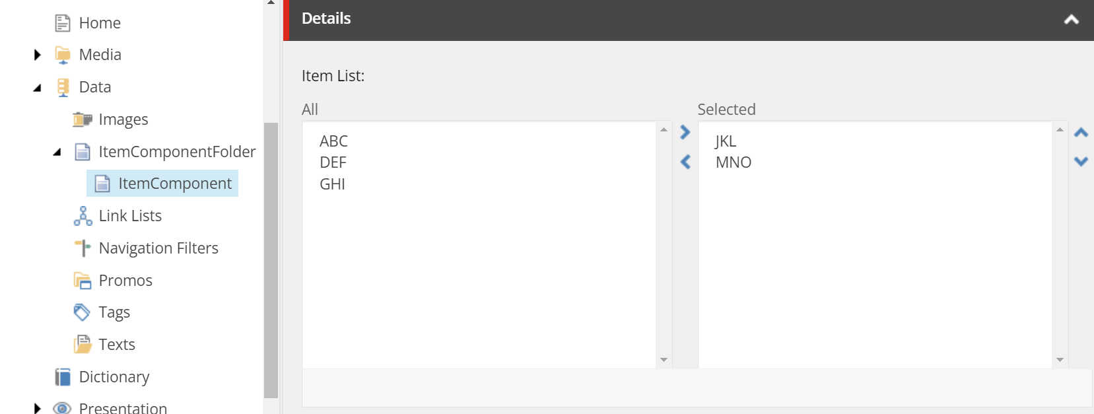Click the Tags label icon
The image size is (1094, 414).
(x=82, y=312)
